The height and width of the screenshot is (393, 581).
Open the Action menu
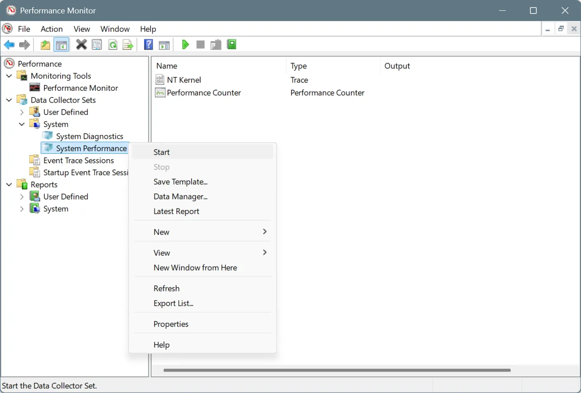[x=51, y=29]
